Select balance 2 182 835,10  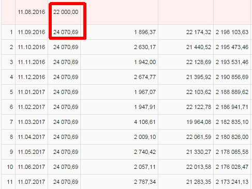232,122
